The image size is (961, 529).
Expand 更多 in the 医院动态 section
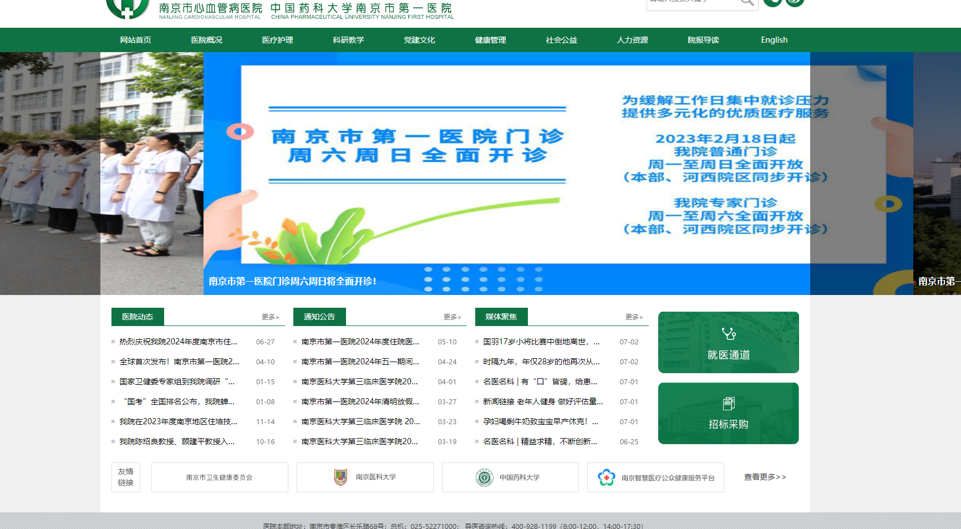(x=271, y=317)
